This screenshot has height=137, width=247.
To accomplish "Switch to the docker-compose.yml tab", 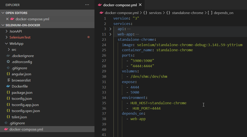I will coord(120,5).
